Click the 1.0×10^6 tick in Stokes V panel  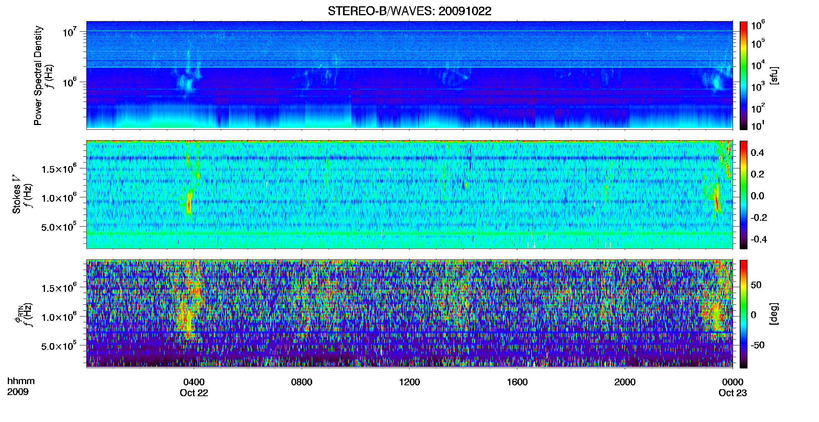[x=59, y=197]
